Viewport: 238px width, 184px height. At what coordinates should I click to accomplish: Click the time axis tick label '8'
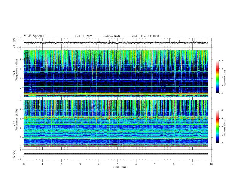pos(174,164)
